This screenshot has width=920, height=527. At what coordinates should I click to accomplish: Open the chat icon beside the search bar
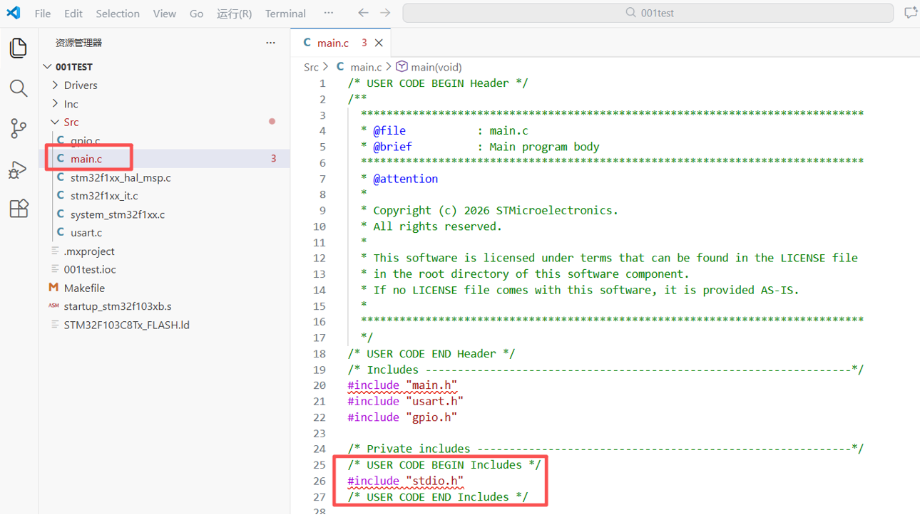910,13
